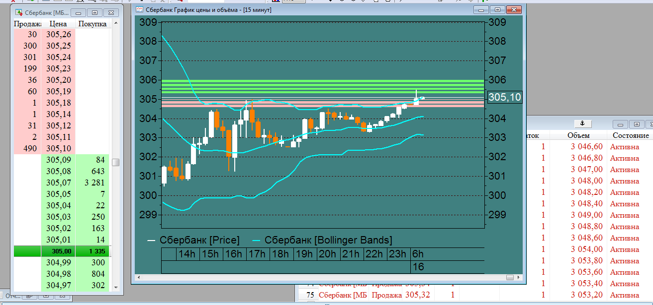The image size is (653, 305).
Task: Select sell price 305,26 in order book
Action: pos(59,34)
